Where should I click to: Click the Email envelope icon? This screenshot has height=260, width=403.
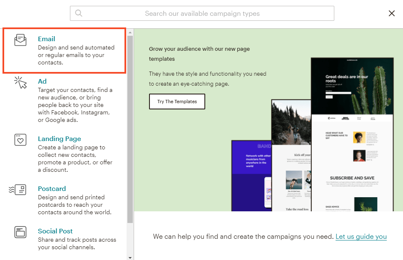(20, 40)
